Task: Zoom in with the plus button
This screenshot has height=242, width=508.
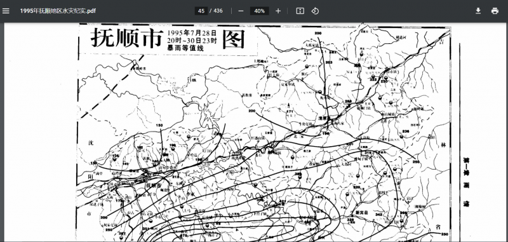Action: 278,11
